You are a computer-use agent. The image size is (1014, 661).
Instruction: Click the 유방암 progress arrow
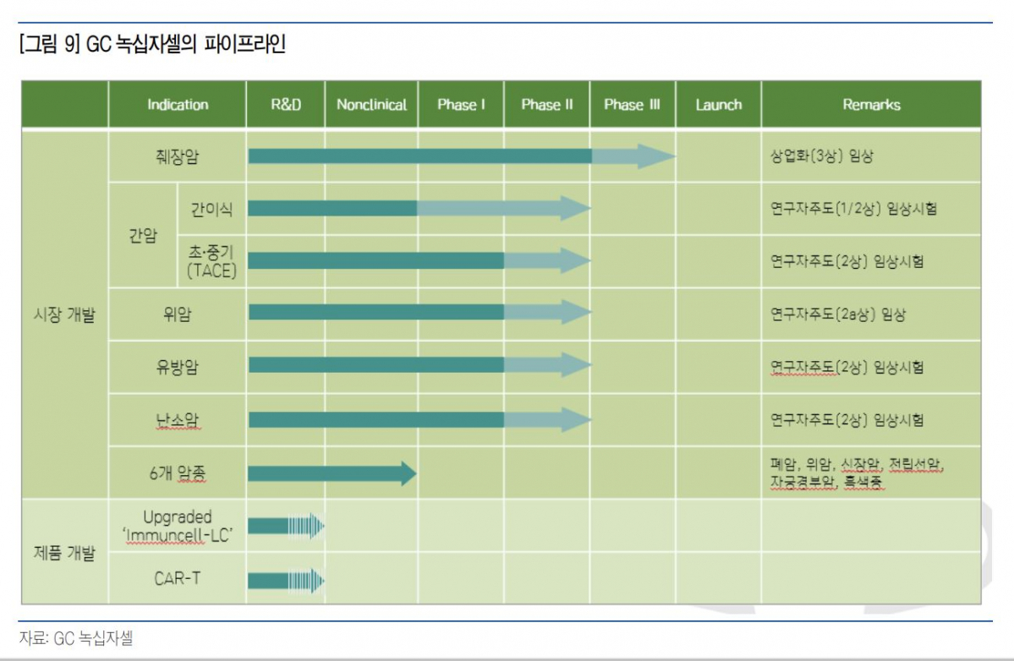[x=419, y=365]
